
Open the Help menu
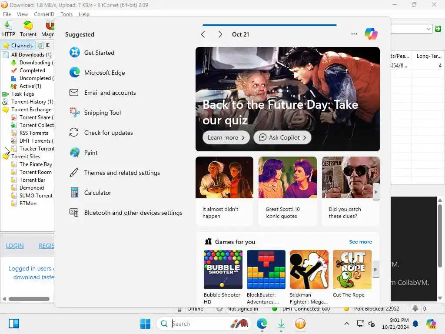tap(84, 14)
